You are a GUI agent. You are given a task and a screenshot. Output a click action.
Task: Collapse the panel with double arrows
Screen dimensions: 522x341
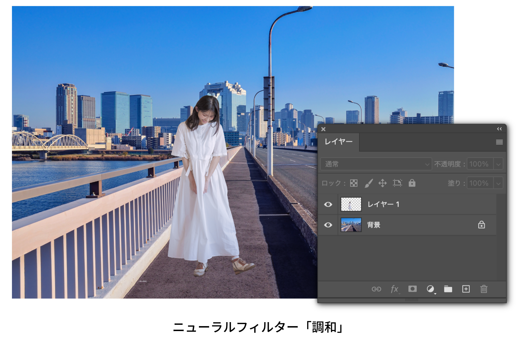499,129
